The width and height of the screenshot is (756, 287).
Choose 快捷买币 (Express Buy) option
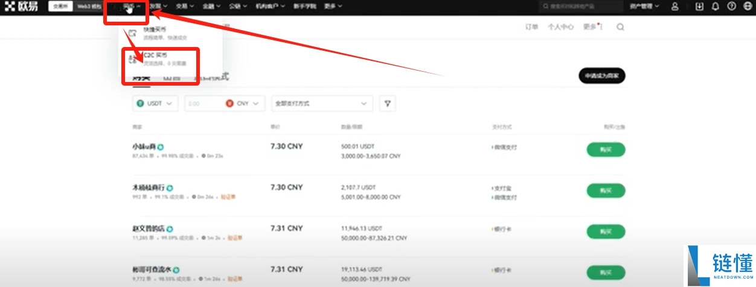coord(164,33)
